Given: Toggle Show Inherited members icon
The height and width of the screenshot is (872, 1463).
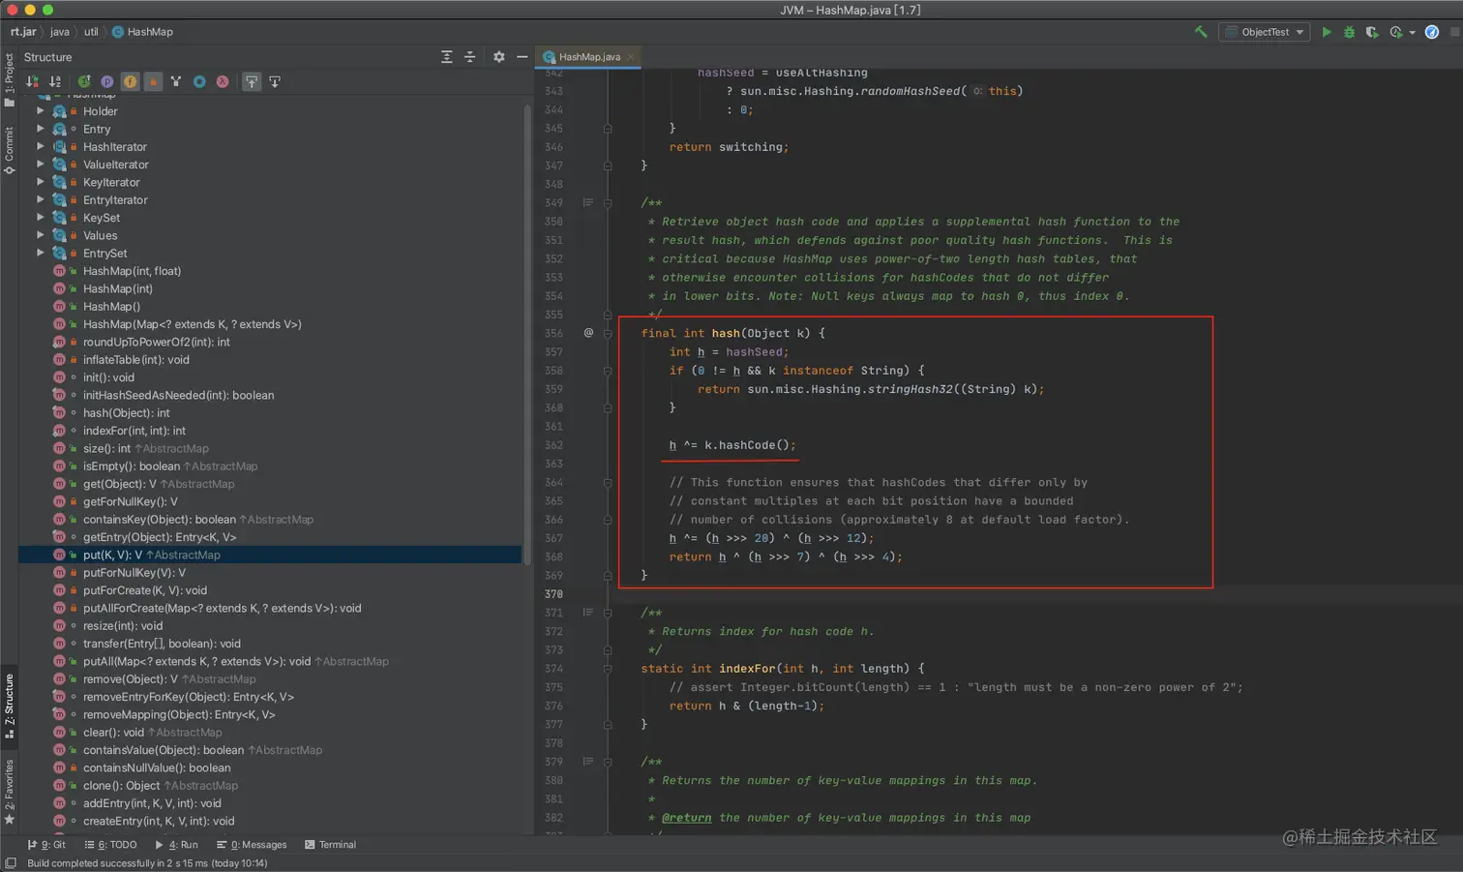Looking at the screenshot, I should [x=84, y=81].
